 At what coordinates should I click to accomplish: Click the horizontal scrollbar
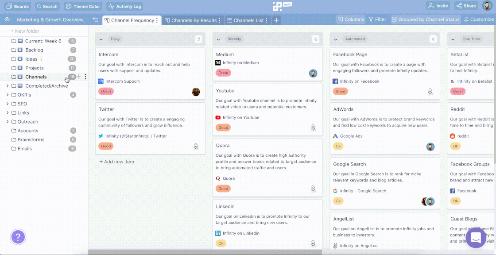tap(205, 252)
